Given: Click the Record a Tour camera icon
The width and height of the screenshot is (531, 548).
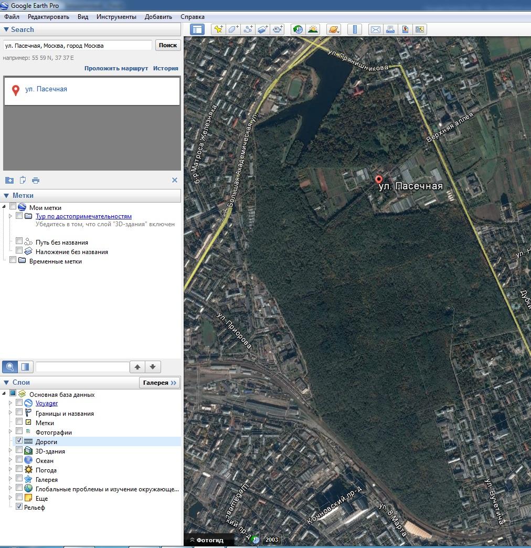Looking at the screenshot, I should 278,30.
